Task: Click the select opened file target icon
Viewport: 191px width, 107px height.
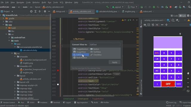Action: (31, 11)
